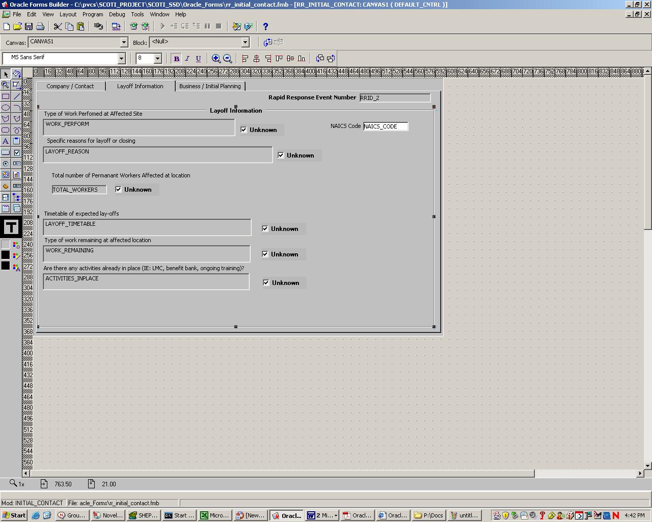Toggle Unknown checkbox beside WORK_REMAINING
652x522 pixels.
[x=265, y=254]
